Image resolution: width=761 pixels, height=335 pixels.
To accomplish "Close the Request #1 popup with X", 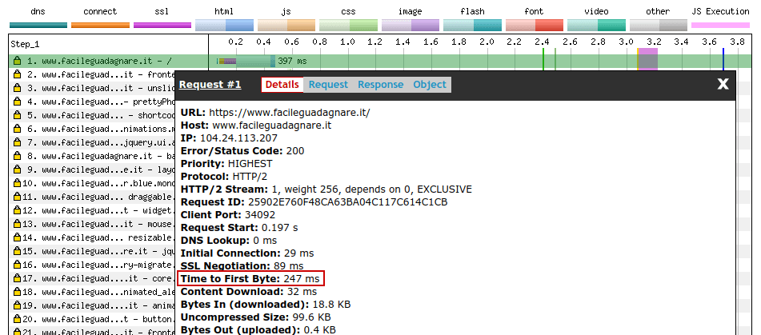I will pyautogui.click(x=723, y=85).
